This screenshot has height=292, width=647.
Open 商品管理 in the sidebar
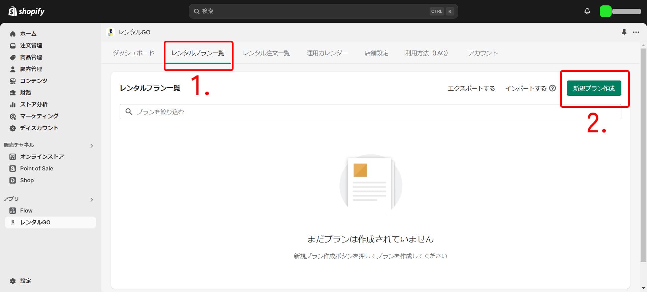[31, 57]
